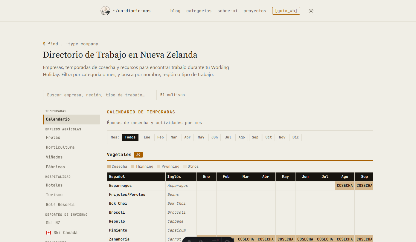Filter the calendar by Dic button

click(295, 137)
